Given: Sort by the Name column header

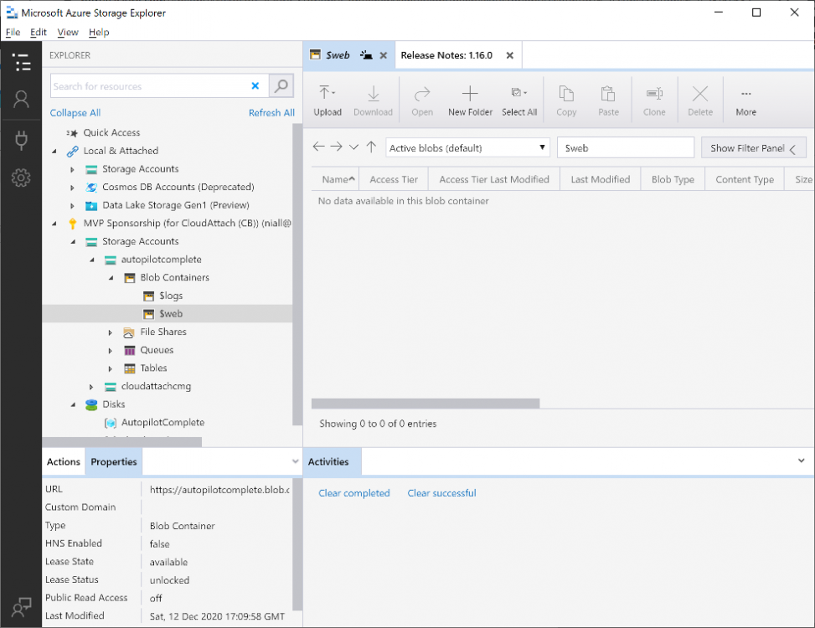Looking at the screenshot, I should pyautogui.click(x=336, y=179).
